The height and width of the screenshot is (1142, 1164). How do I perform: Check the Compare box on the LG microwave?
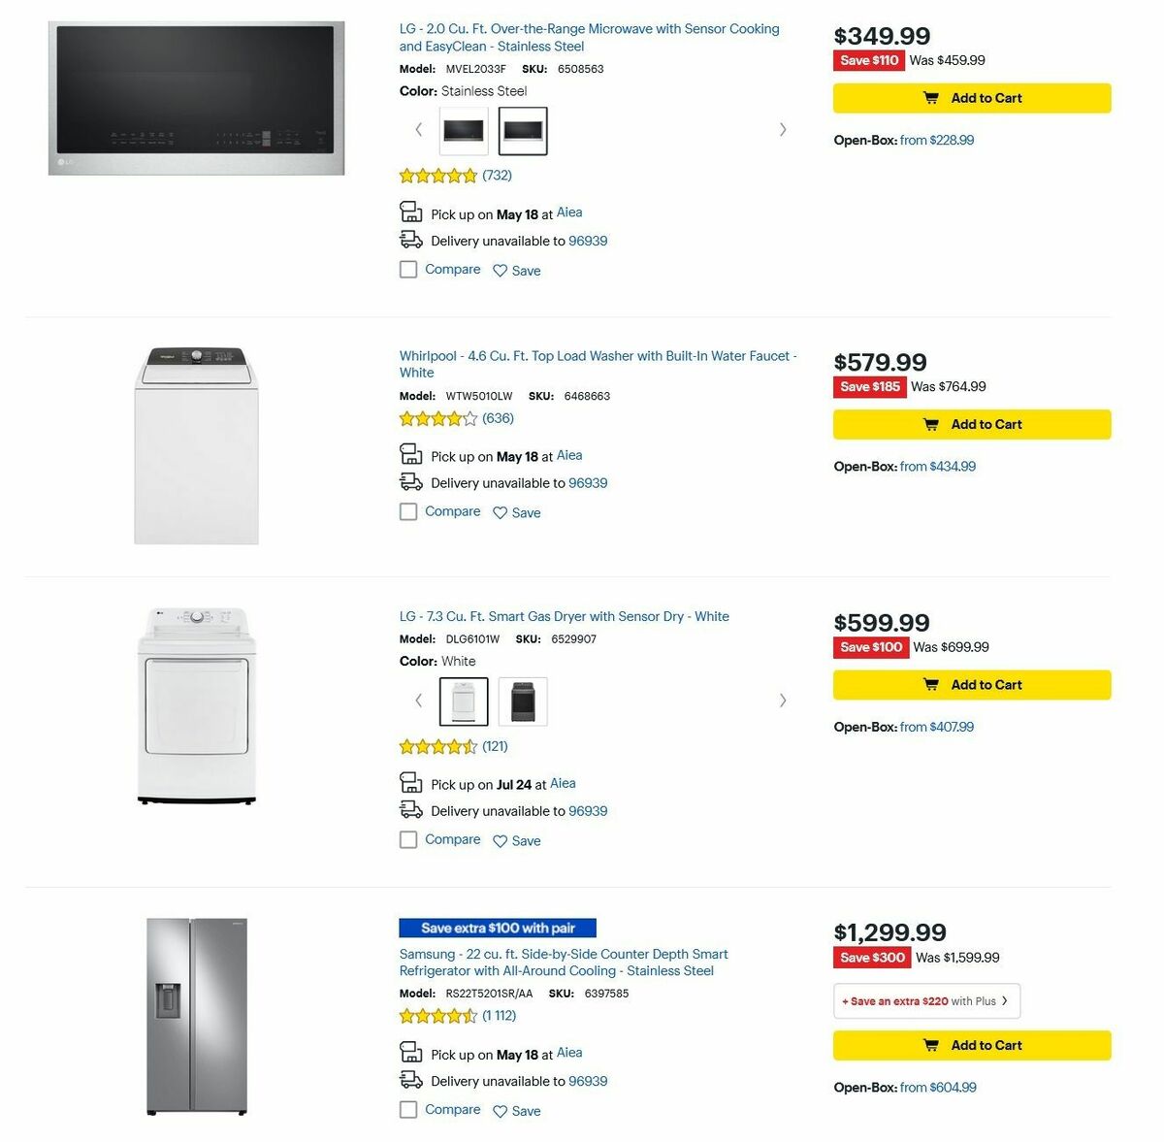pyautogui.click(x=408, y=269)
